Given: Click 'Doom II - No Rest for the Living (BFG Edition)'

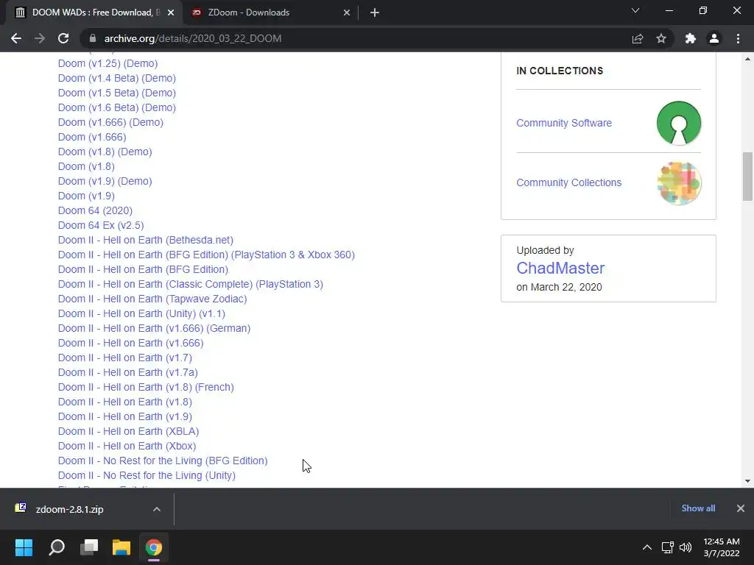Looking at the screenshot, I should (x=163, y=461).
